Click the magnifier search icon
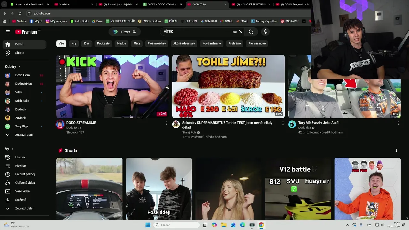Screen dimensions: 409x230 pyautogui.click(x=251, y=32)
